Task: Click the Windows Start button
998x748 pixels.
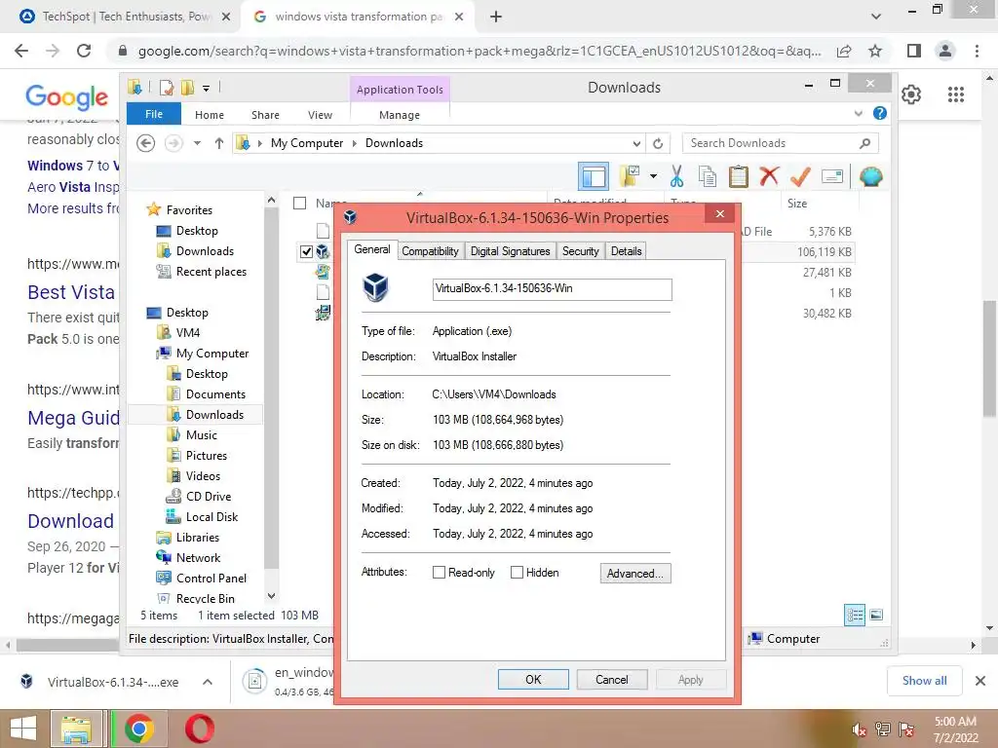Action: [23, 729]
